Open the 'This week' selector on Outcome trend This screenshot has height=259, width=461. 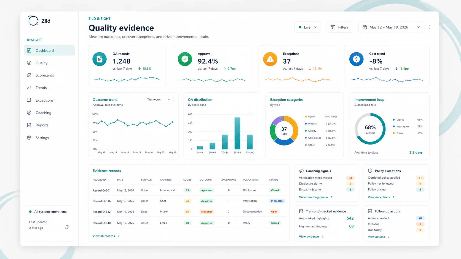pos(159,99)
